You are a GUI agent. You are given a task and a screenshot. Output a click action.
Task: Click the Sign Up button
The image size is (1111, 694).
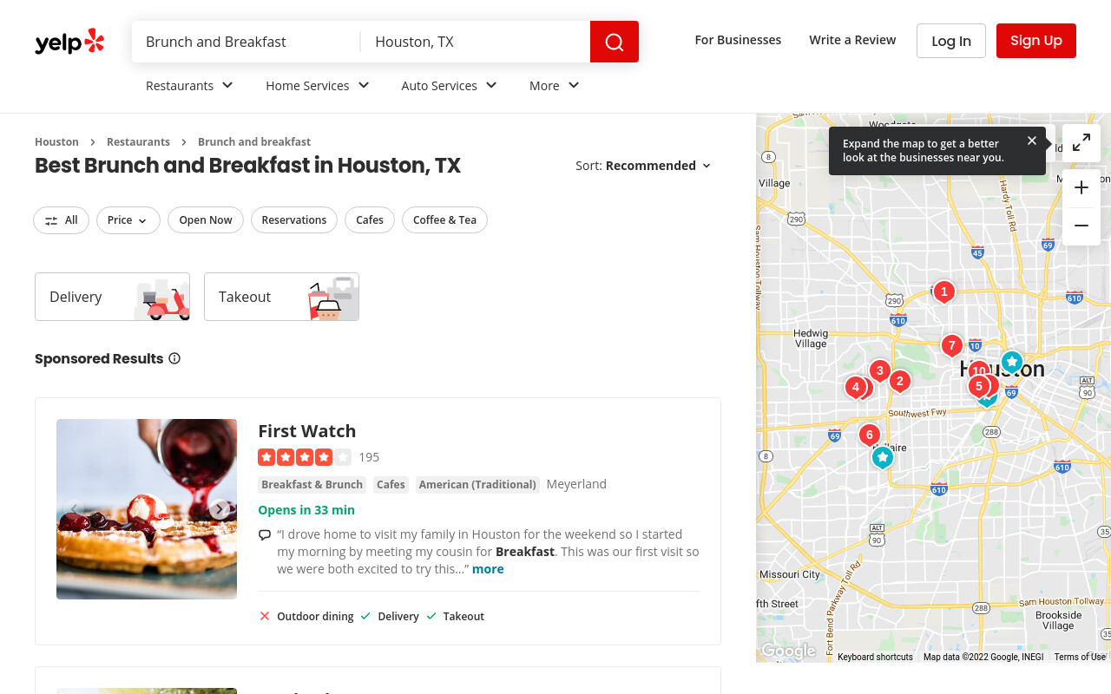coord(1036,41)
